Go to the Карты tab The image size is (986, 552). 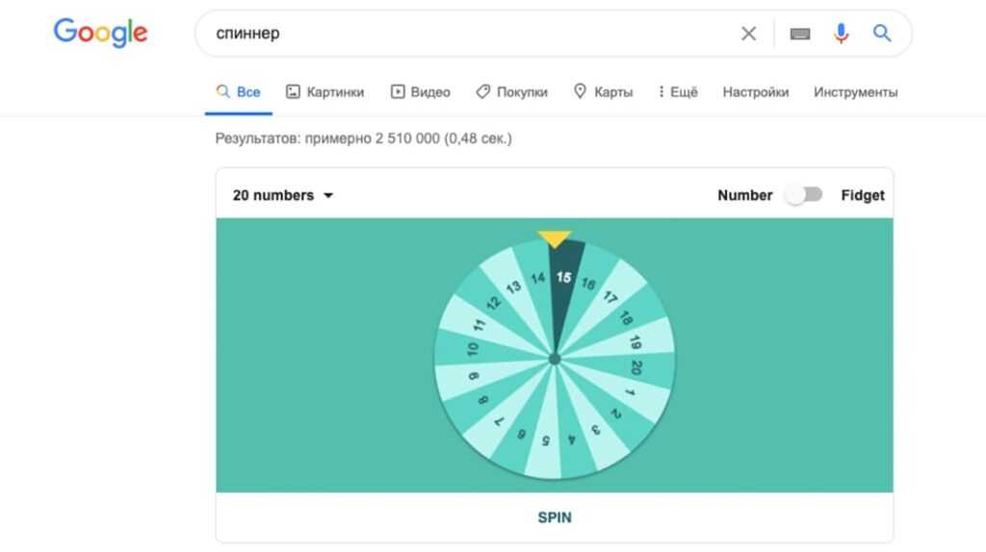(x=604, y=92)
